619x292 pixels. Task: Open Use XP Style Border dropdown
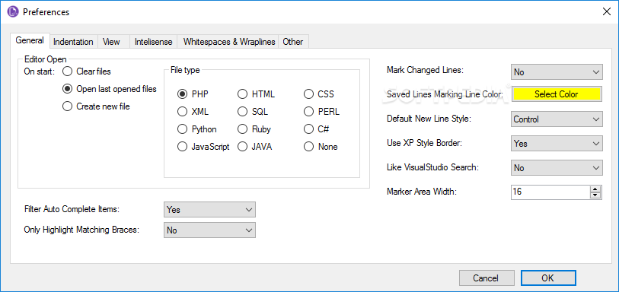(x=557, y=144)
